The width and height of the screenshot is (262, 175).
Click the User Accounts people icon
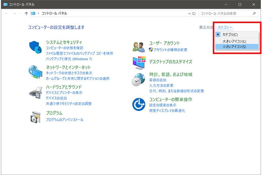139,47
